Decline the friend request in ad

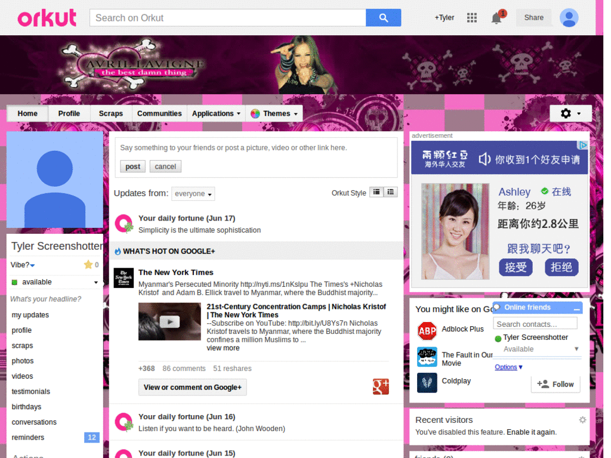click(x=561, y=267)
